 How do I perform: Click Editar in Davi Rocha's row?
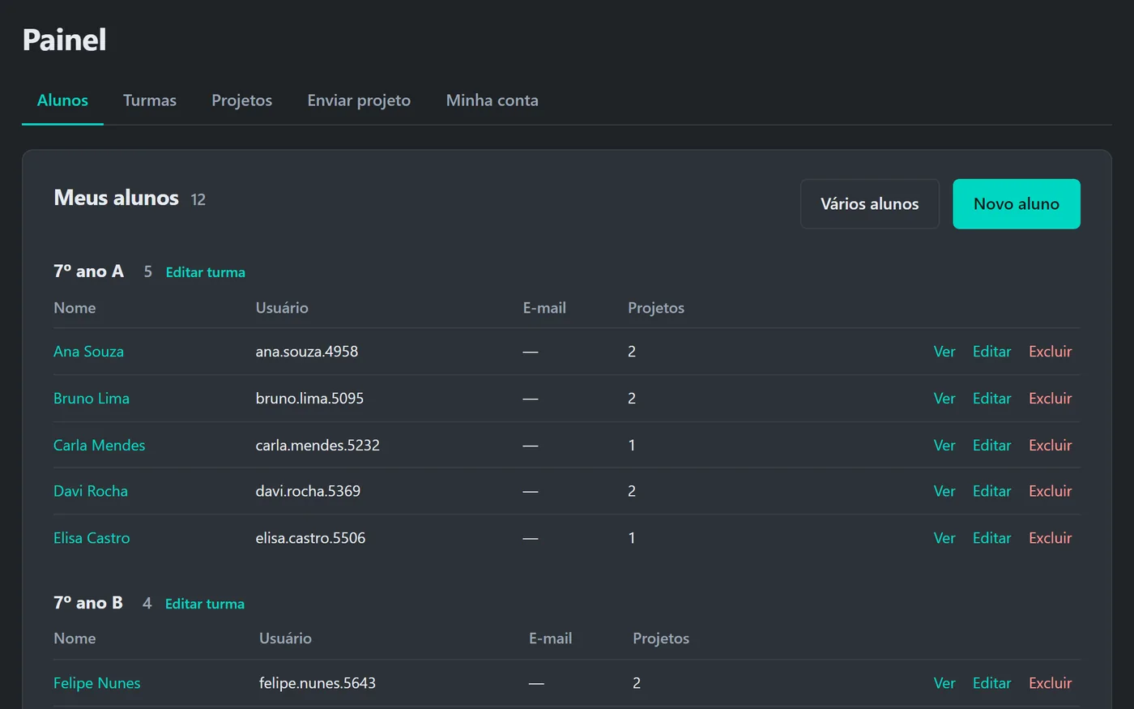[991, 491]
